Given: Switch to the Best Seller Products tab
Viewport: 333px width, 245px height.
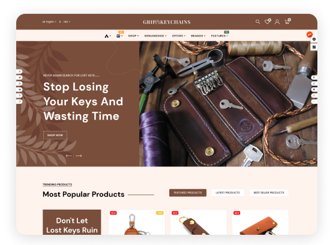Looking at the screenshot, I should click(269, 193).
